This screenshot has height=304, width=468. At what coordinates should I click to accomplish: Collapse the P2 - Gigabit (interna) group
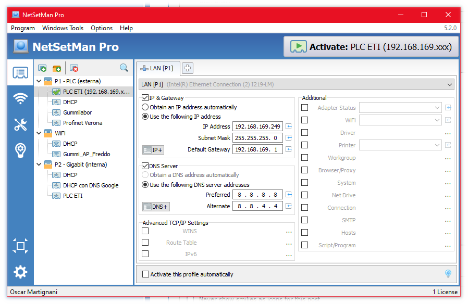click(x=39, y=164)
